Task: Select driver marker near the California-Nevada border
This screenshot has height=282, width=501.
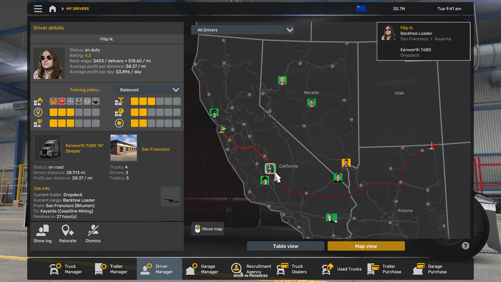Action: click(338, 178)
